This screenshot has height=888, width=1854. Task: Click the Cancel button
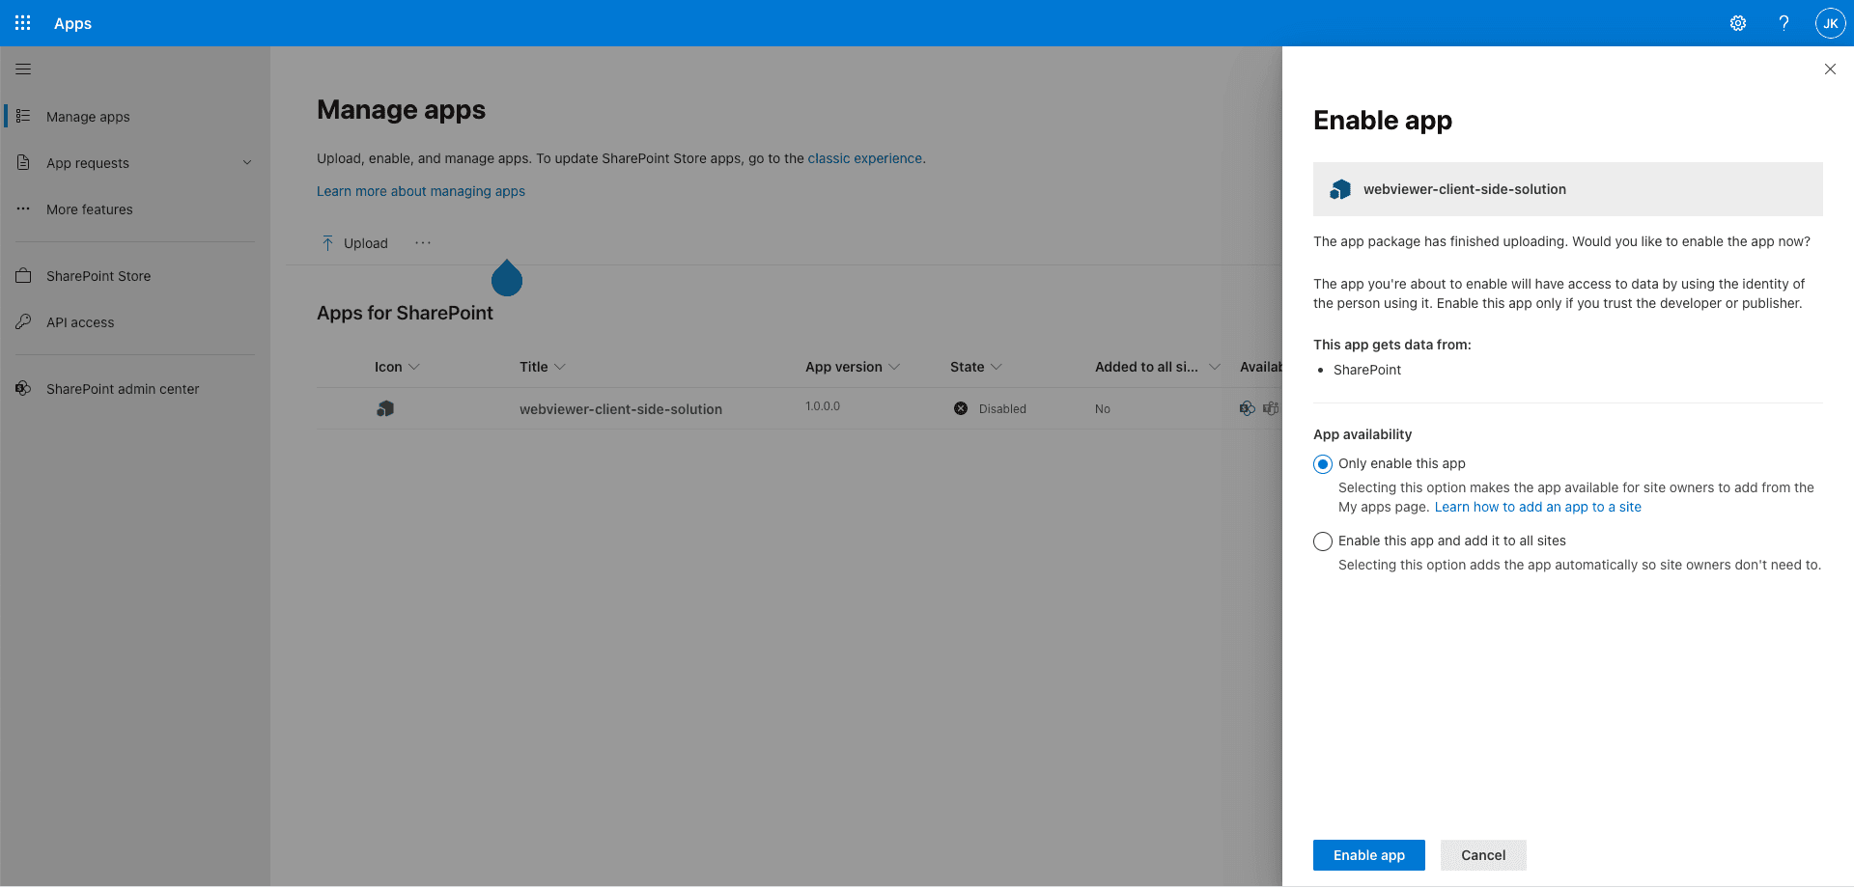coord(1482,855)
